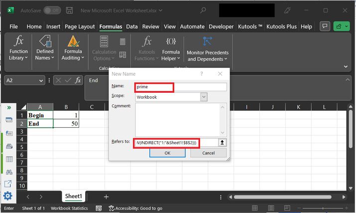Viewport: 356px width, 213px height.
Task: Open the Automate tab
Action: [192, 26]
